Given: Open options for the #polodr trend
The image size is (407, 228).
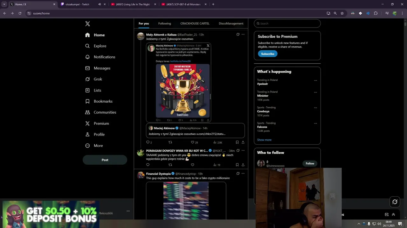Looking at the screenshot, I should [x=315, y=80].
